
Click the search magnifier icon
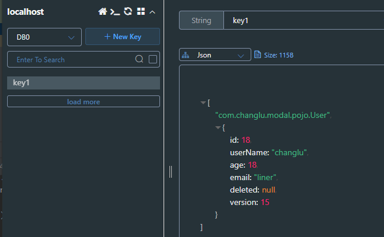click(x=139, y=59)
